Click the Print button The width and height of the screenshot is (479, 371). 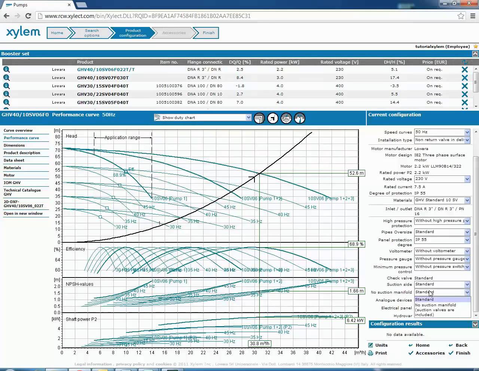[x=378, y=353]
